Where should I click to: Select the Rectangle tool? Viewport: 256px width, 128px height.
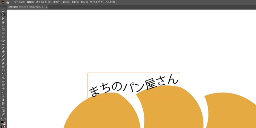click(x=3, y=29)
